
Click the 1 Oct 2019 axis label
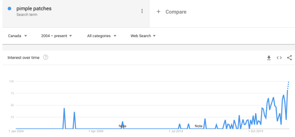(255, 131)
